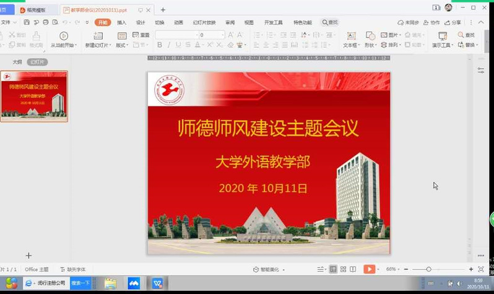Start slideshow with orange play button
The height and width of the screenshot is (294, 494).
[369, 269]
